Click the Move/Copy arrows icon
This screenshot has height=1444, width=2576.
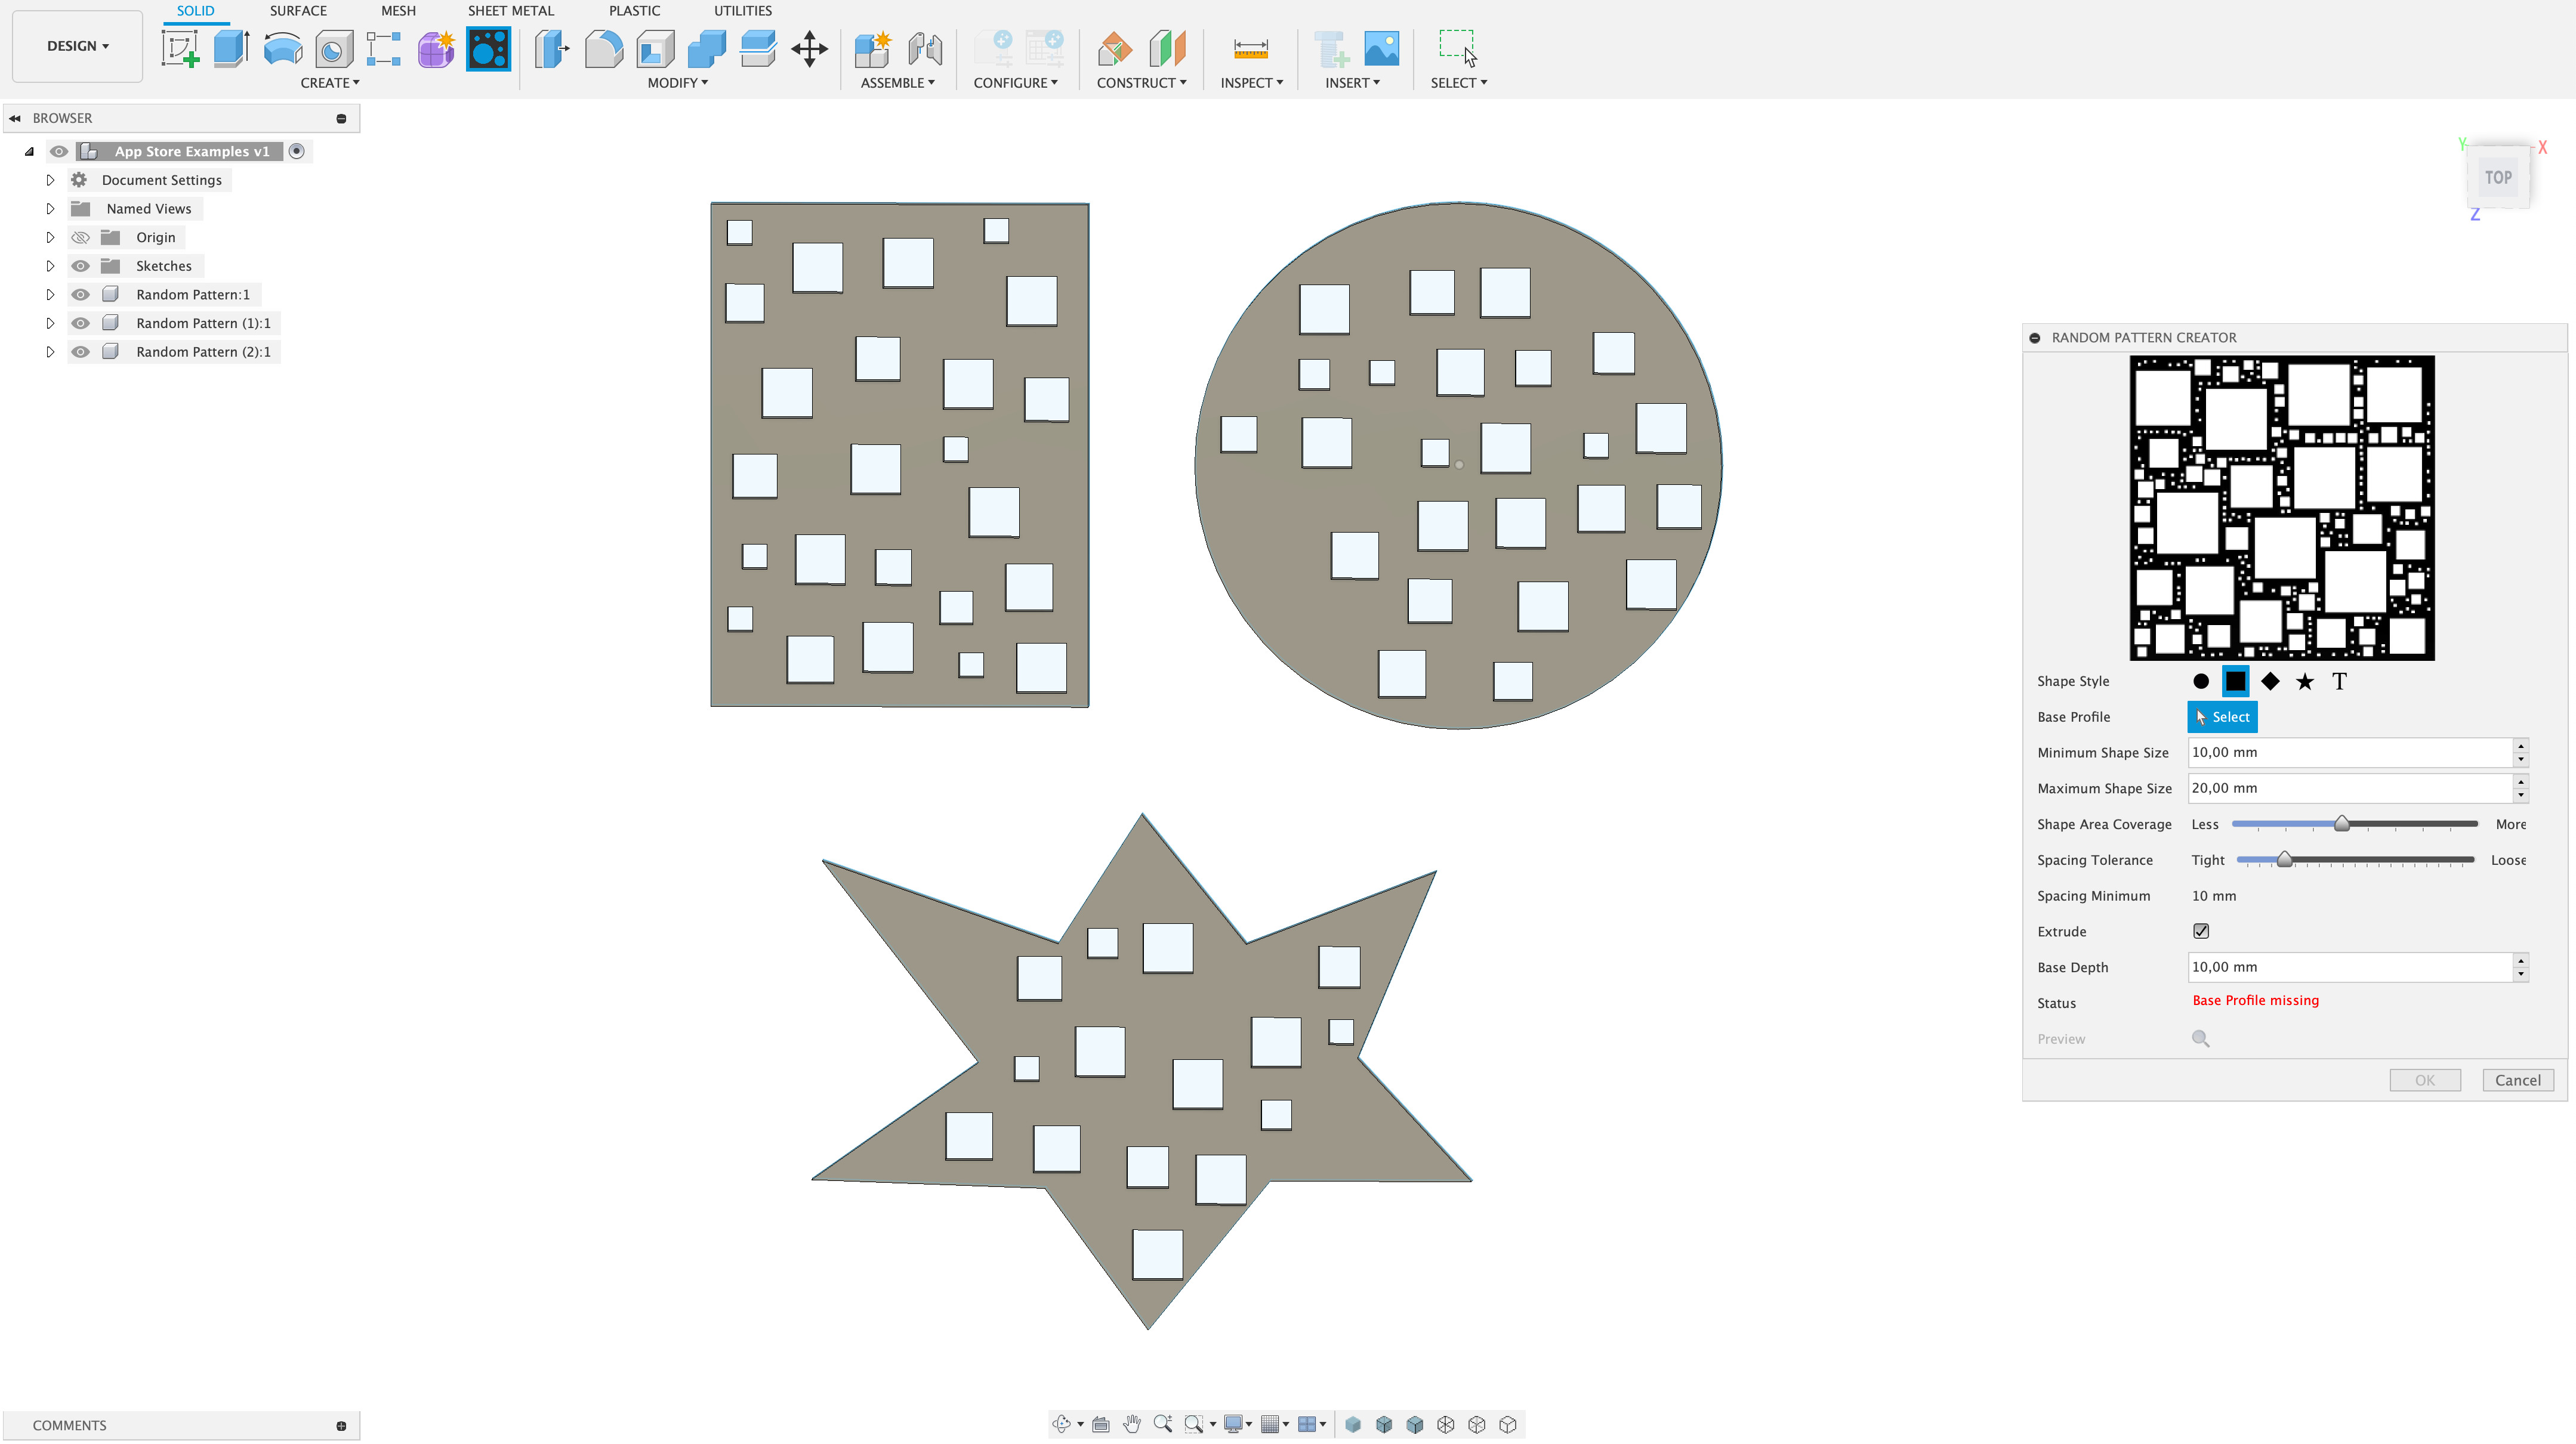[x=809, y=48]
